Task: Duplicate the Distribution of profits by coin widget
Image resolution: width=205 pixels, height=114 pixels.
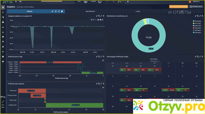Action: [x=198, y=16]
